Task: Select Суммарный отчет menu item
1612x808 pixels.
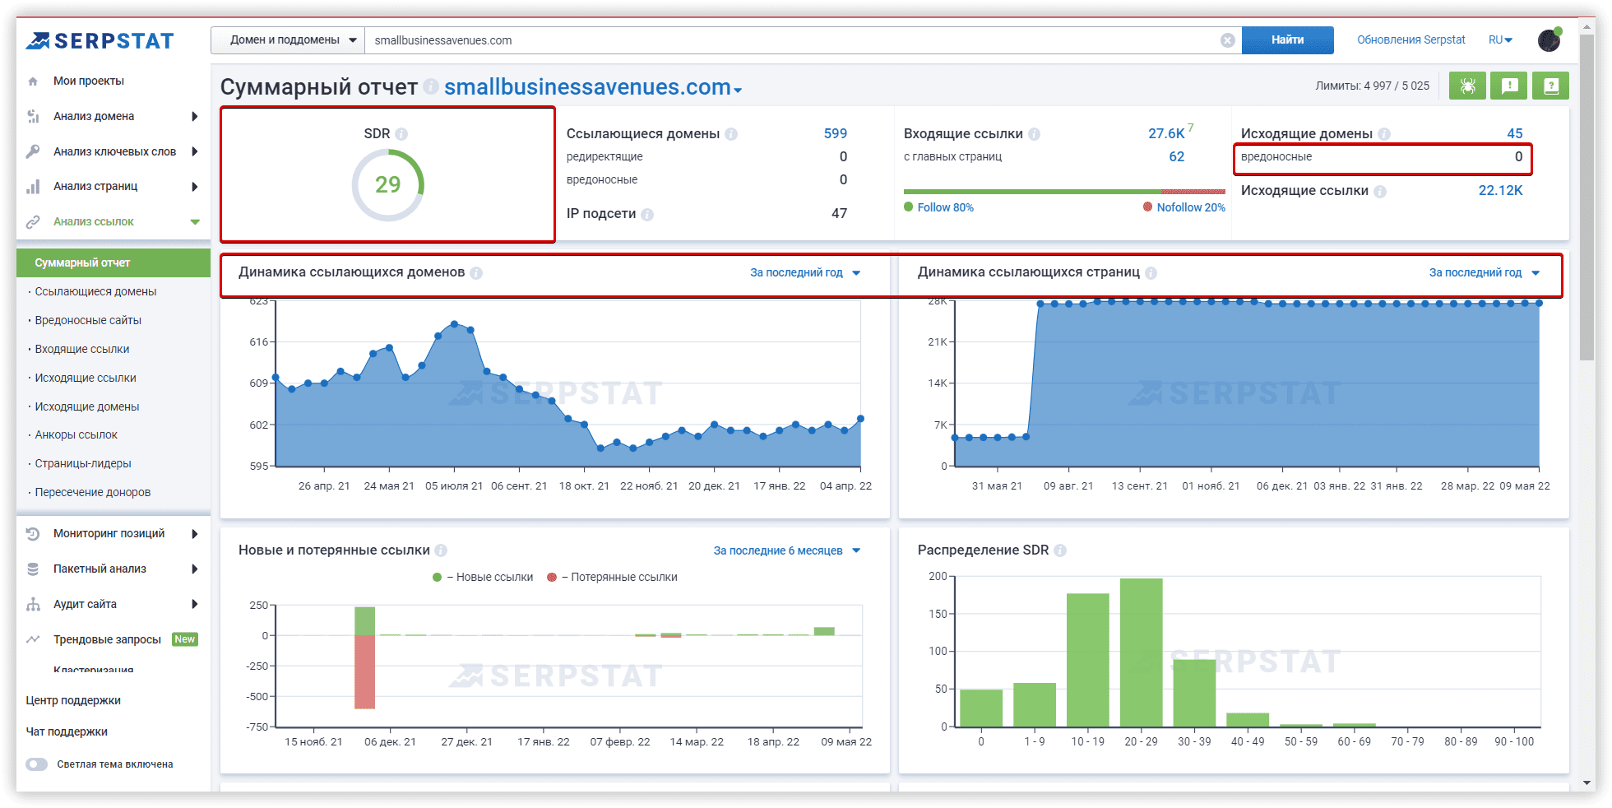Action: [113, 262]
